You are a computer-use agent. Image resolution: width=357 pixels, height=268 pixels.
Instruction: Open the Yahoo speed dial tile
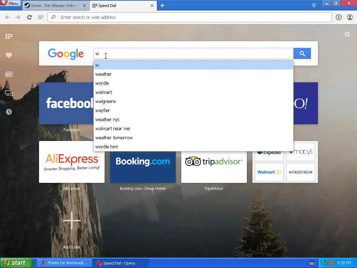(x=305, y=103)
